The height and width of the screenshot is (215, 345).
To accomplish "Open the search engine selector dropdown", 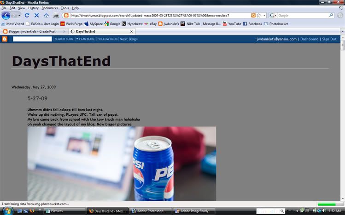I will (x=273, y=15).
